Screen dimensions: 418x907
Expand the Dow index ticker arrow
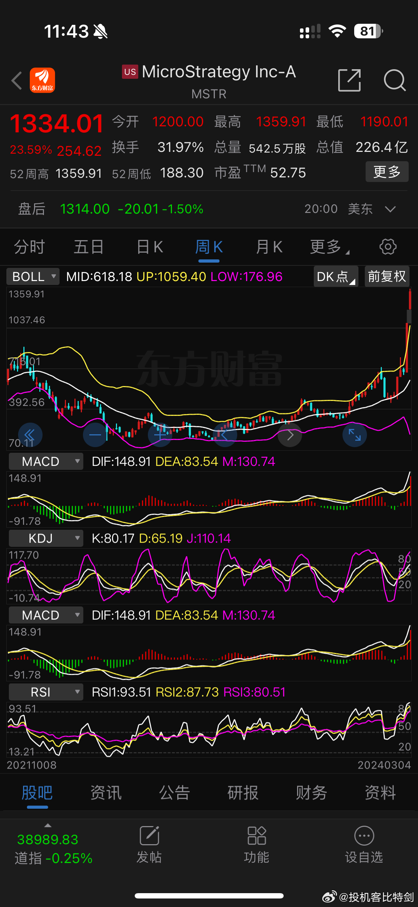[48, 825]
